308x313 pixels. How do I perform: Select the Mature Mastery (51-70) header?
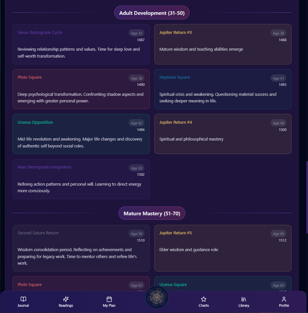tap(152, 213)
